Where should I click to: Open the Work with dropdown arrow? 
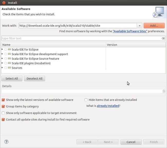coord(140,26)
